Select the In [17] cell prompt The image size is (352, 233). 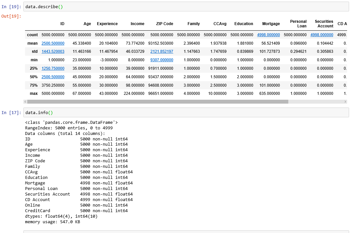[x=11, y=113]
